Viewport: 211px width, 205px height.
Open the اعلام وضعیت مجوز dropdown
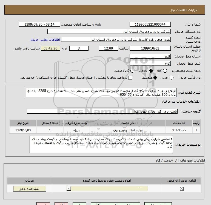[x=107, y=188]
